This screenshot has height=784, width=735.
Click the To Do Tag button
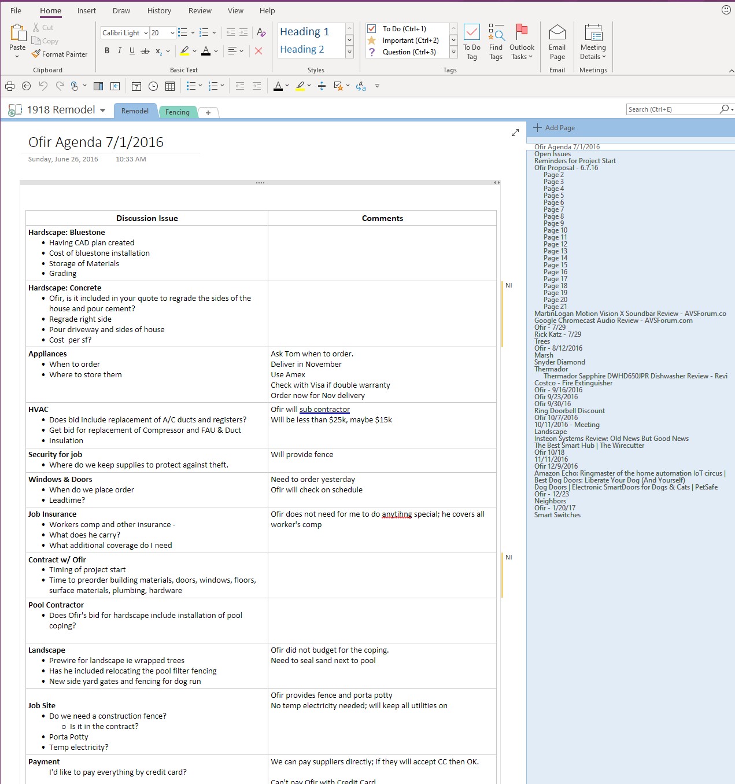(472, 42)
